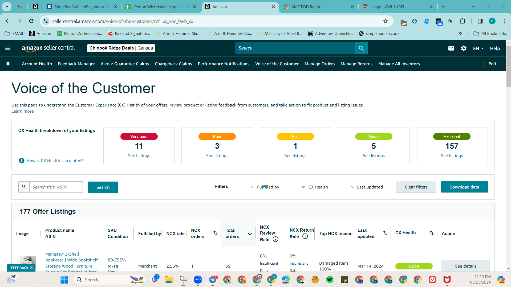Click the Search button beside title field
The height and width of the screenshot is (287, 511).
click(103, 187)
